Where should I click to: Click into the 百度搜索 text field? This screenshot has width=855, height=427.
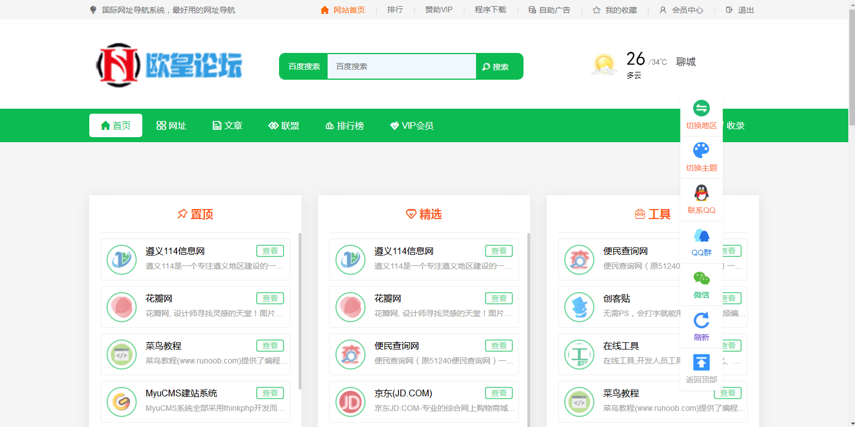(401, 67)
